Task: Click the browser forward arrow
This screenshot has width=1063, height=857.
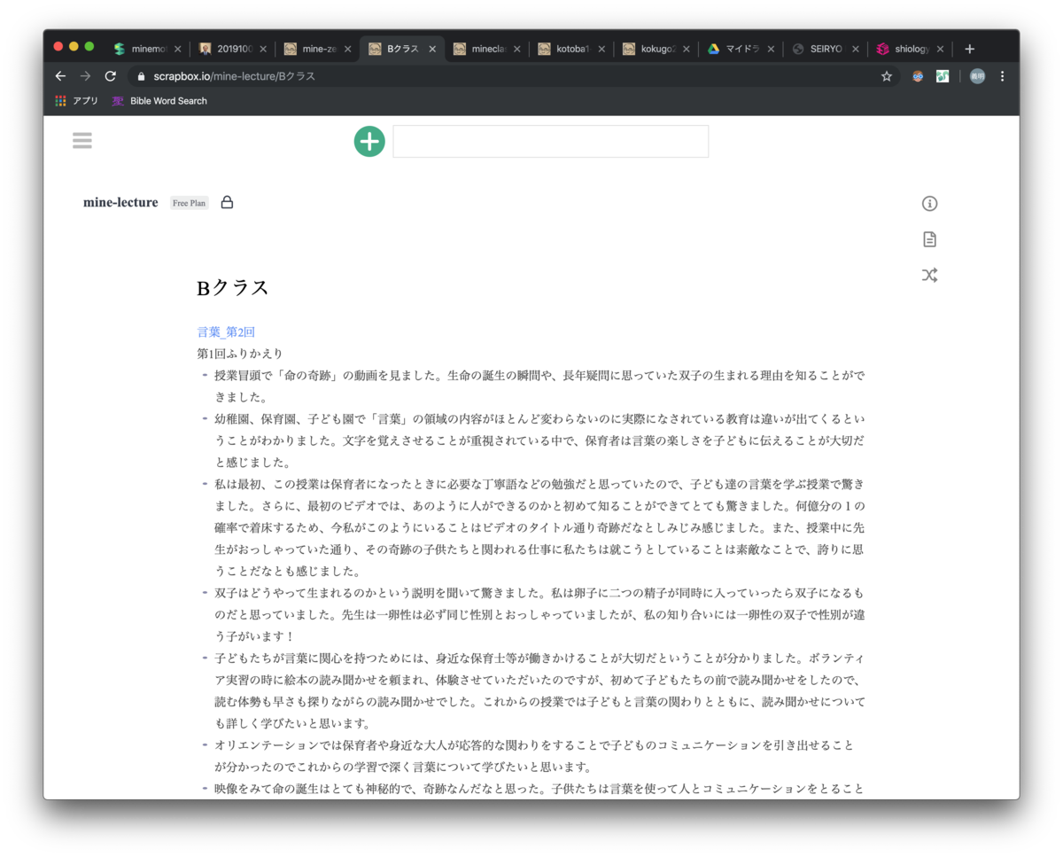Action: point(85,76)
